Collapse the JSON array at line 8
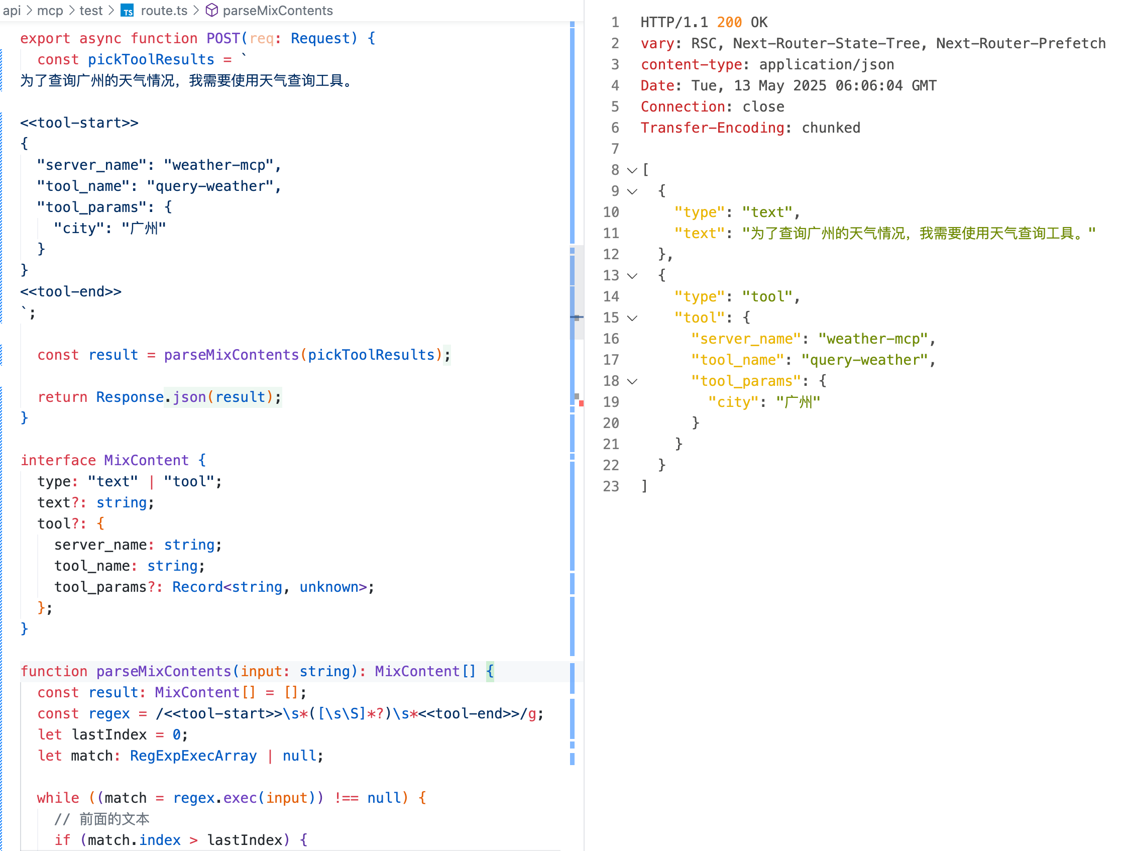Image resolution: width=1124 pixels, height=851 pixels. tap(632, 170)
